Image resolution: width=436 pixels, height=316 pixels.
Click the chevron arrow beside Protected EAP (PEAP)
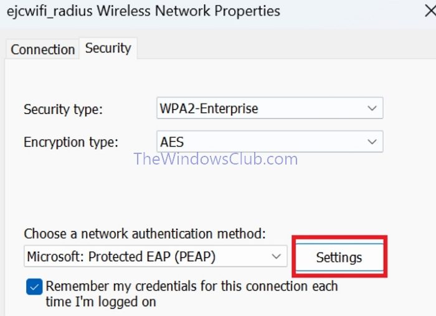pyautogui.click(x=277, y=256)
